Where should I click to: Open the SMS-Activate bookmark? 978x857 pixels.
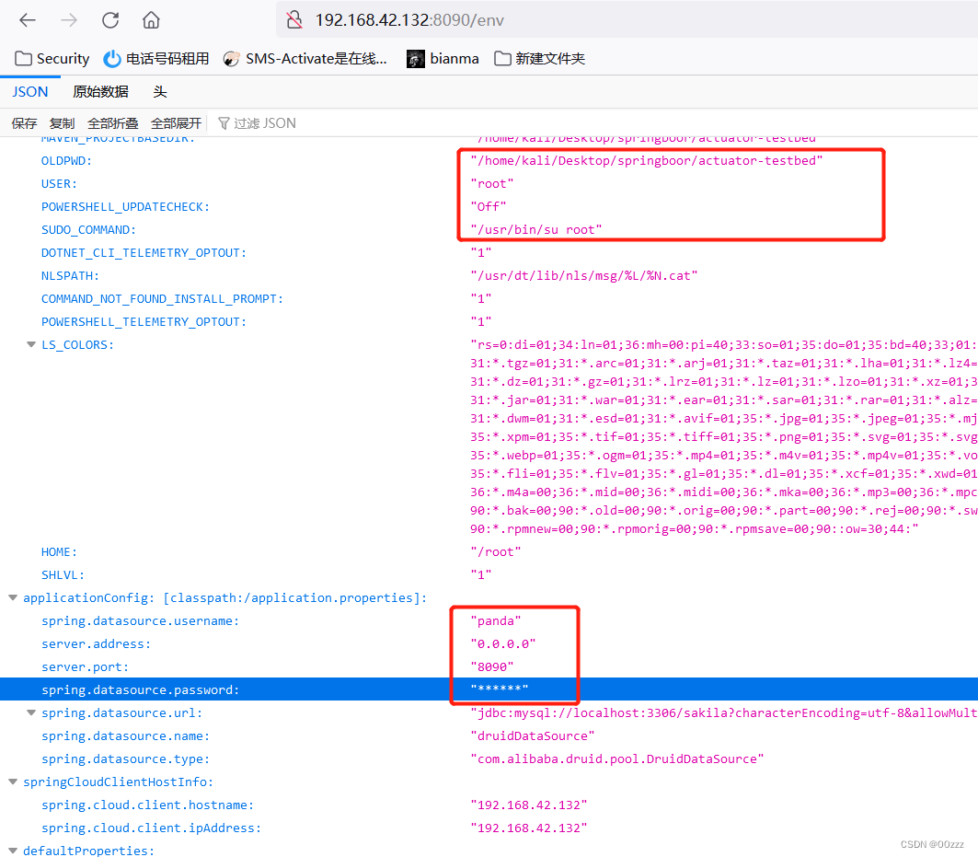(x=305, y=59)
